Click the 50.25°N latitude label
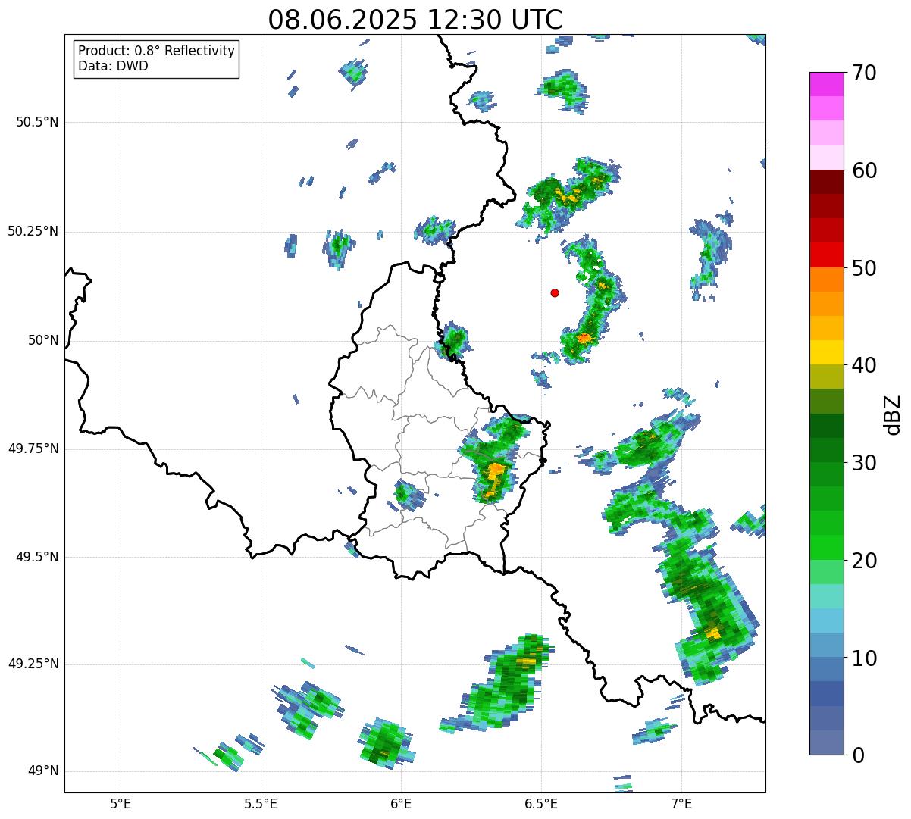 [33, 231]
